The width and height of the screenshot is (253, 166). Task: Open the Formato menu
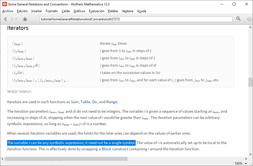(x=52, y=11)
